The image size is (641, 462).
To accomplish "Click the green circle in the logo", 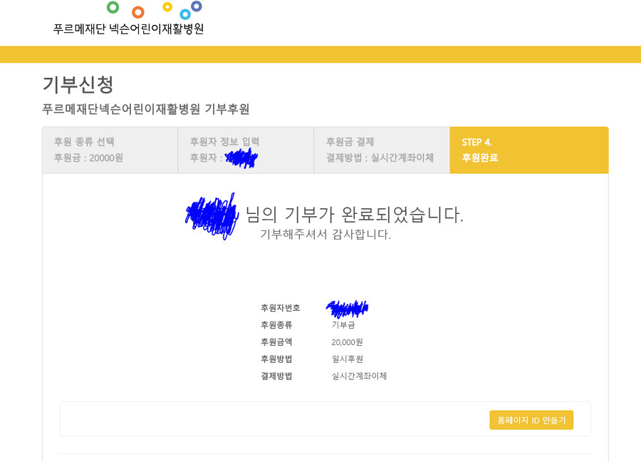I will point(113,7).
